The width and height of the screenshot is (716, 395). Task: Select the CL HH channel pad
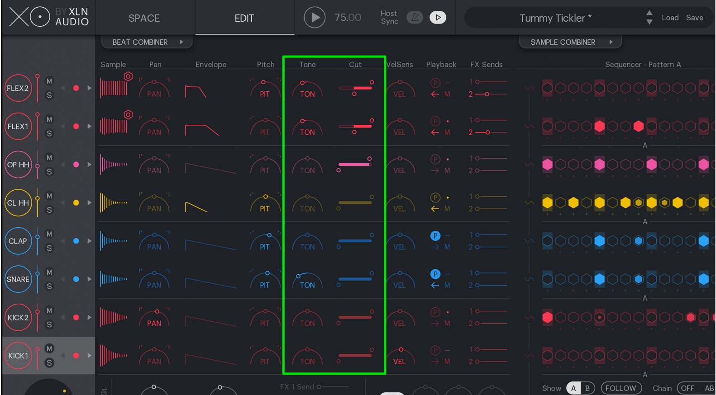point(18,203)
